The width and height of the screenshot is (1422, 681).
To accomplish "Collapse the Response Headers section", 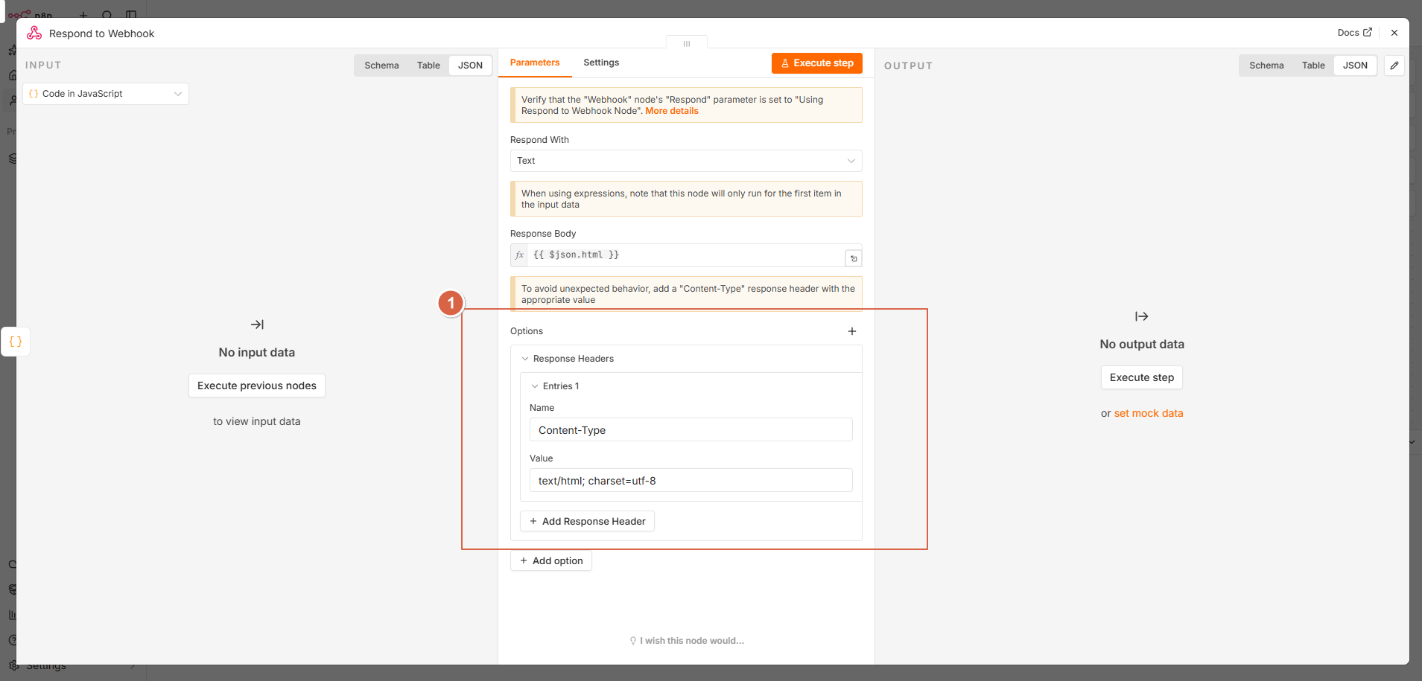I will coord(525,359).
